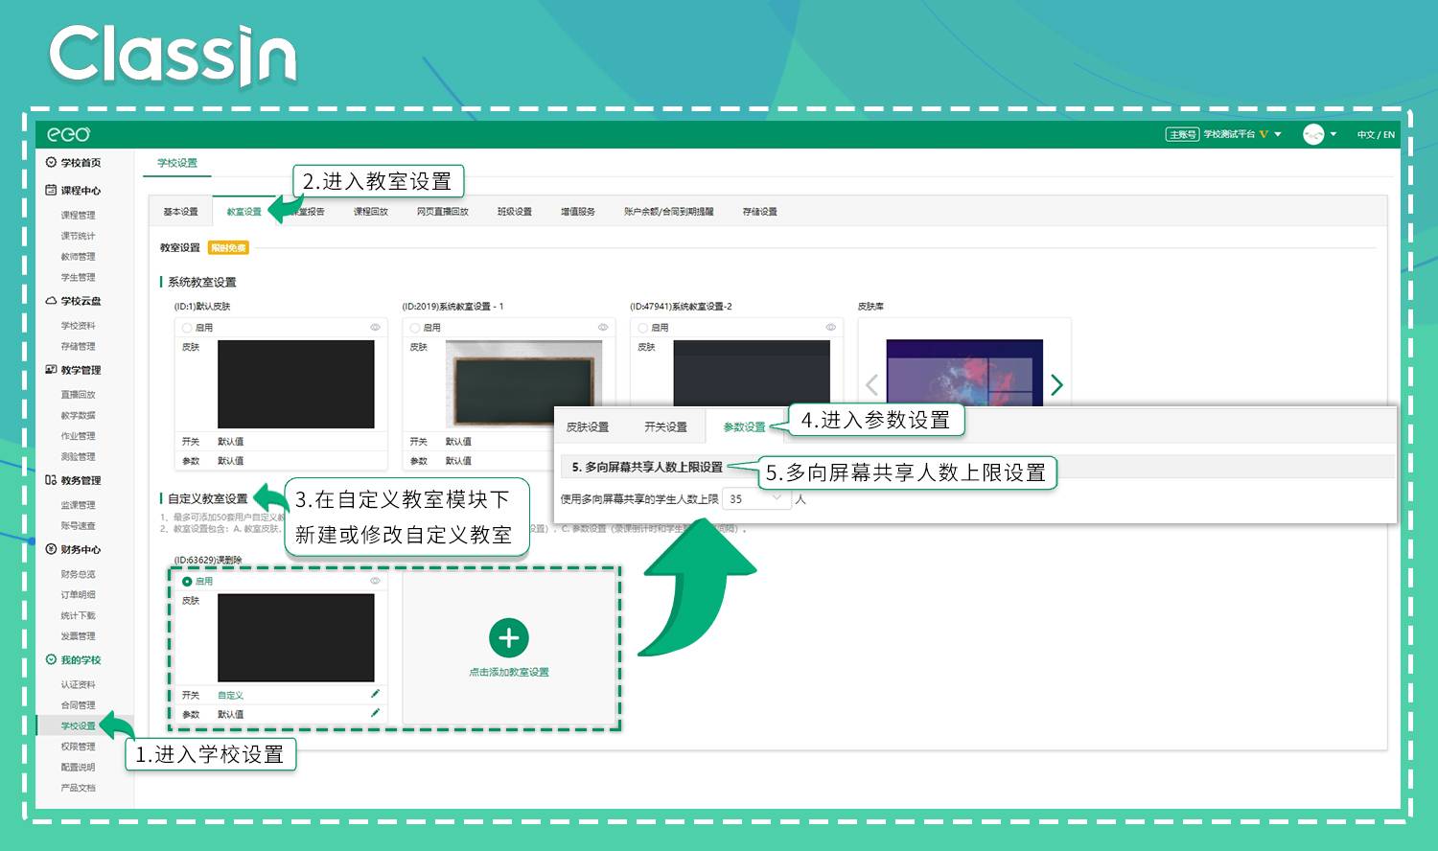The image size is (1438, 851).
Task: Select the 皮肤设置 tab in popup
Action: pos(587,426)
